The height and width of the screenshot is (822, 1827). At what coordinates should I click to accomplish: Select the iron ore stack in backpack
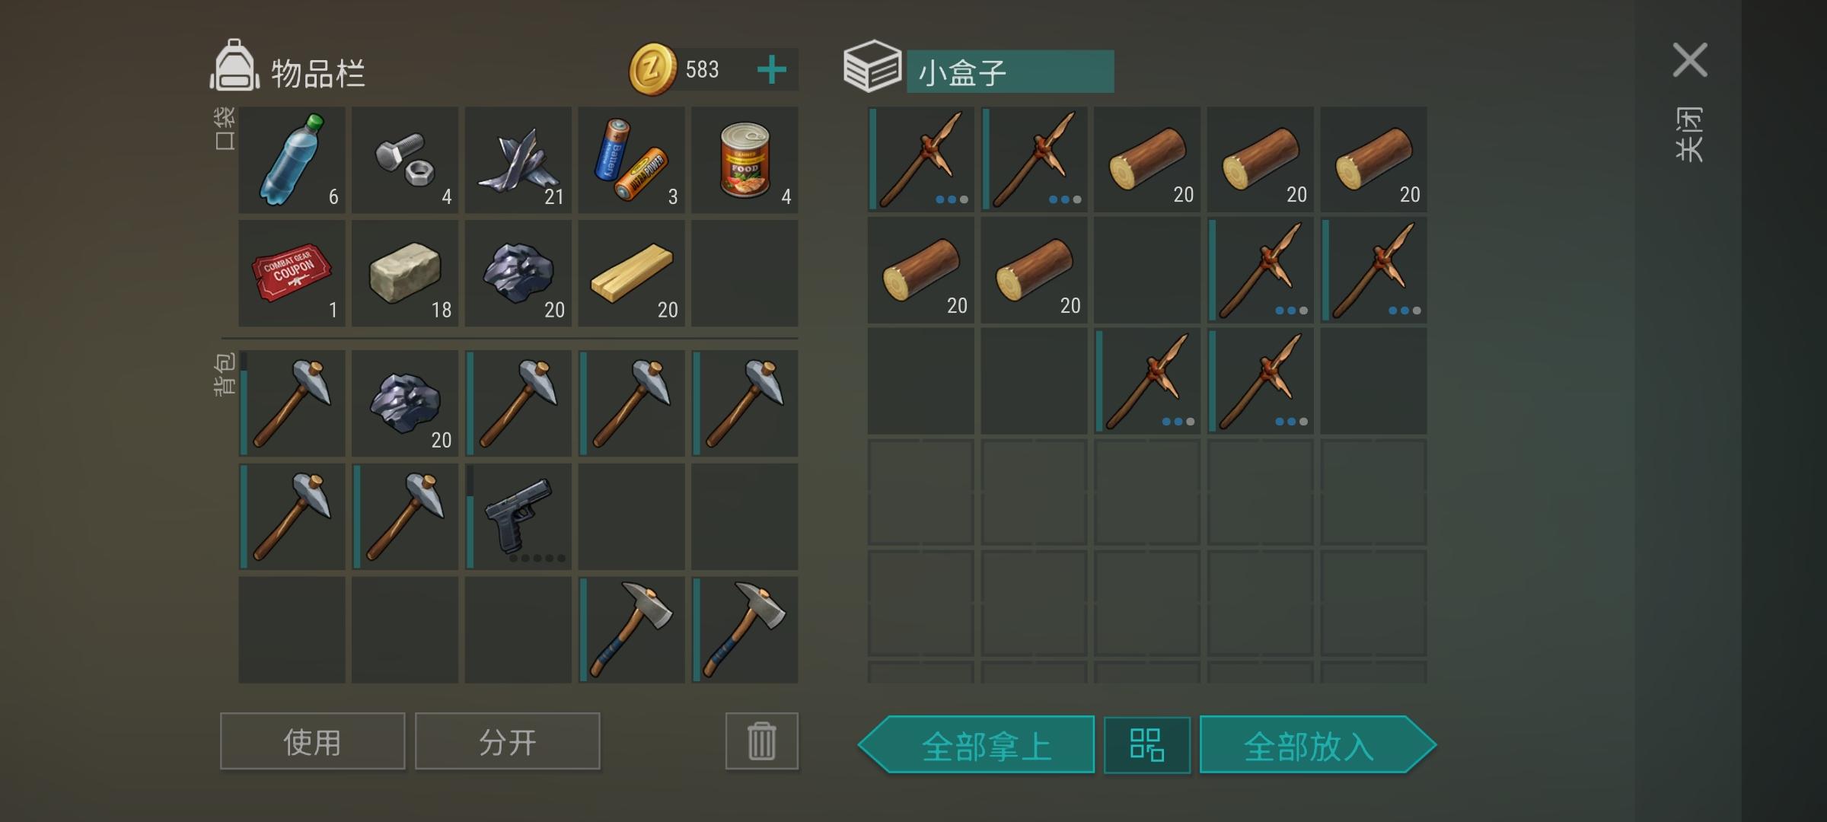pos(405,403)
